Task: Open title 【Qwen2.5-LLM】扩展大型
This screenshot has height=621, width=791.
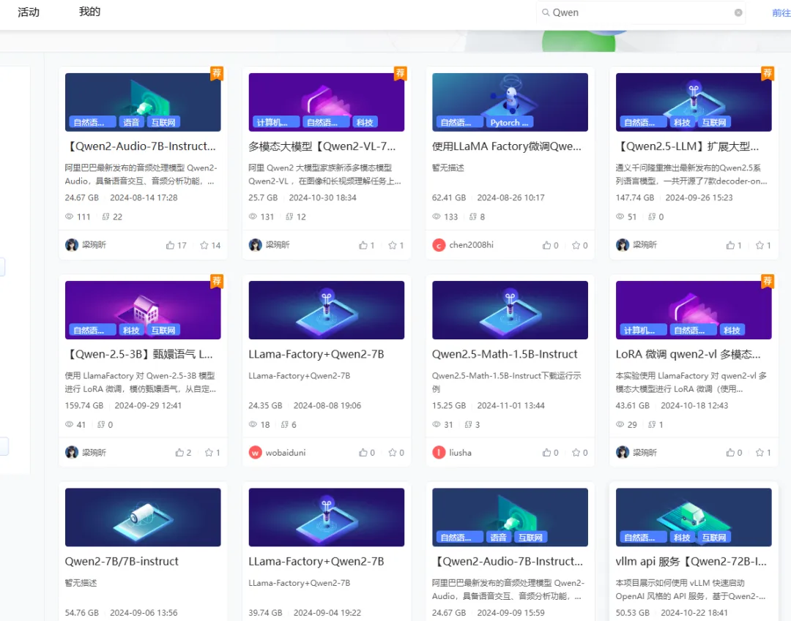Action: pyautogui.click(x=687, y=146)
